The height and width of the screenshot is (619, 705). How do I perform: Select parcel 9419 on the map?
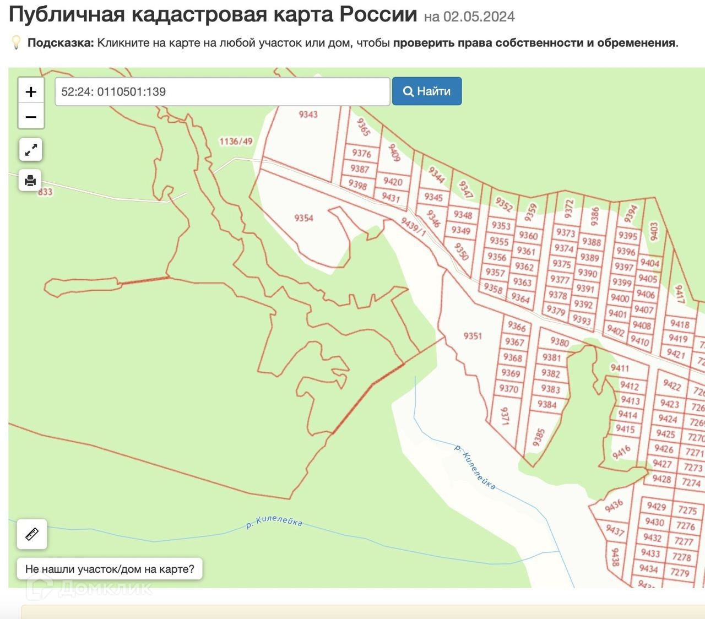(x=678, y=339)
